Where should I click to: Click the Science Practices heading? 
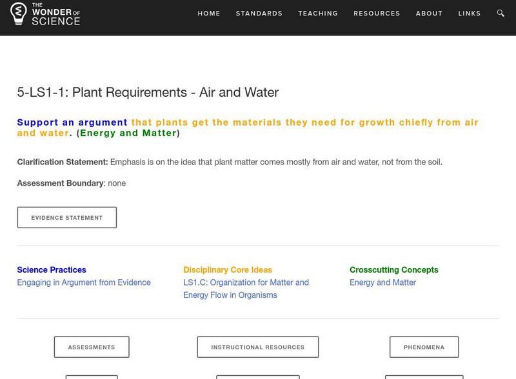[x=52, y=270]
